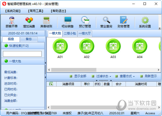Click right arrow of room list scrollbar
The width and height of the screenshot is (162, 116).
tap(158, 70)
